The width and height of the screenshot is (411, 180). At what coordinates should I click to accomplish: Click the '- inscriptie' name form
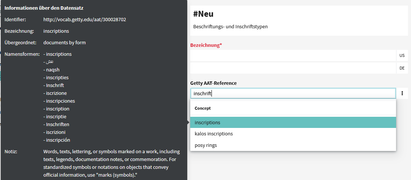coord(55,116)
